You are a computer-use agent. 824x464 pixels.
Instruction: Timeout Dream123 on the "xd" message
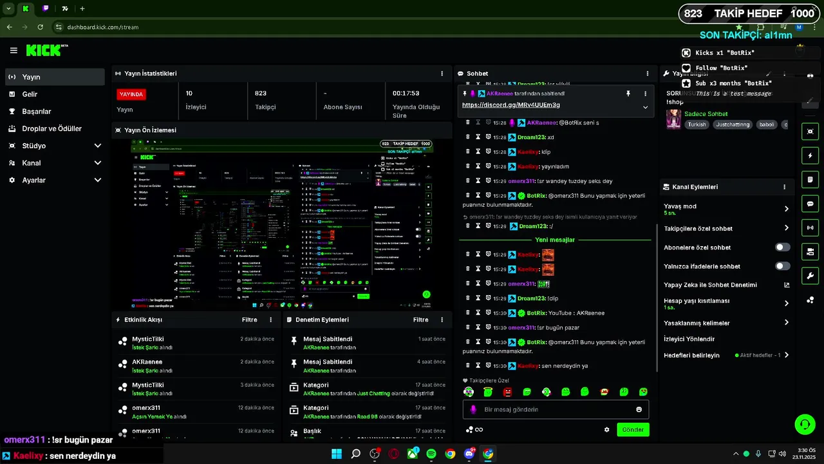[x=478, y=137]
